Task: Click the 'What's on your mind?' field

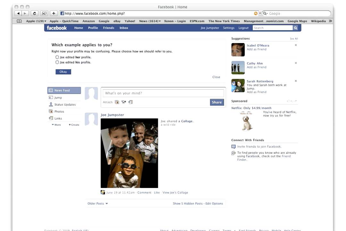Action: pos(163,93)
